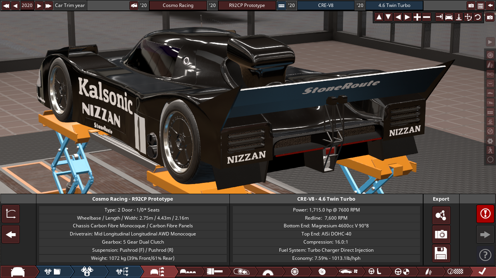The image size is (496, 278).
Task: Toggle wheel visibility in side panel
Action: [490, 55]
